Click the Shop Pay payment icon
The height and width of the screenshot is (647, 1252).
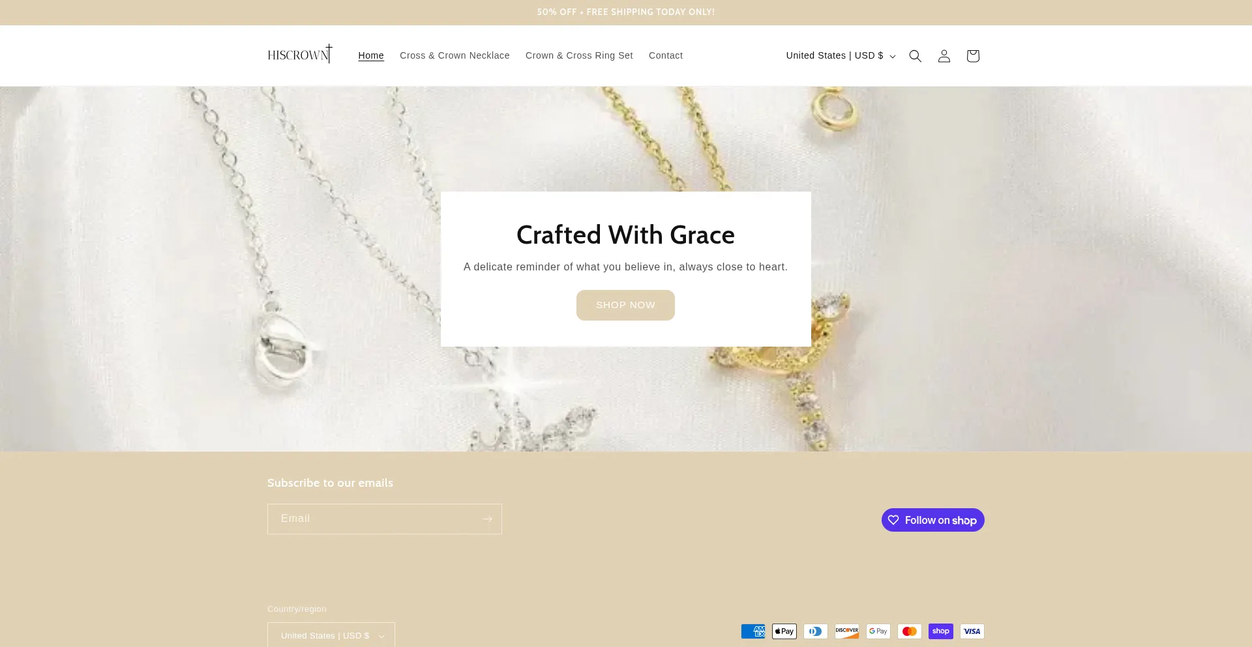(941, 631)
